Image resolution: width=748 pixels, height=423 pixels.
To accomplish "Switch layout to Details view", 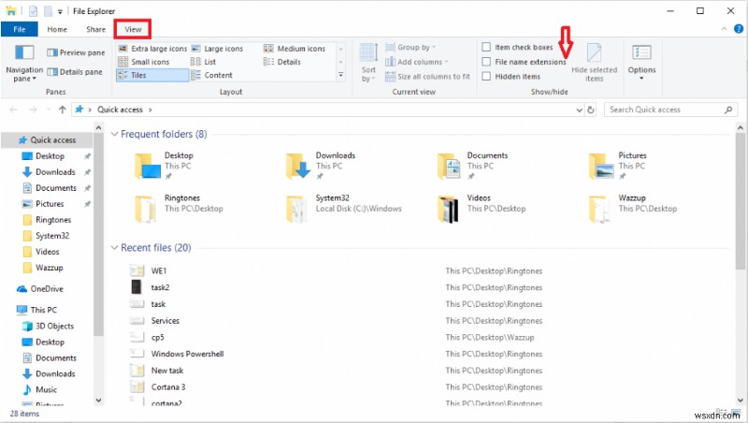I will point(282,62).
